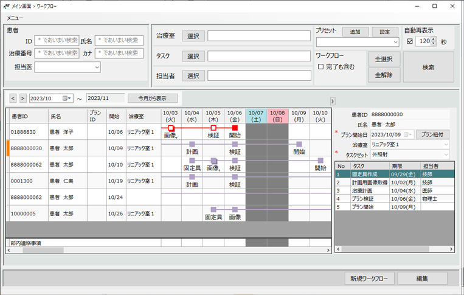This screenshot has width=464, height=295.
Task: Click the 固定具 marker in row starting 10/10
Action: pyautogui.click(x=192, y=161)
